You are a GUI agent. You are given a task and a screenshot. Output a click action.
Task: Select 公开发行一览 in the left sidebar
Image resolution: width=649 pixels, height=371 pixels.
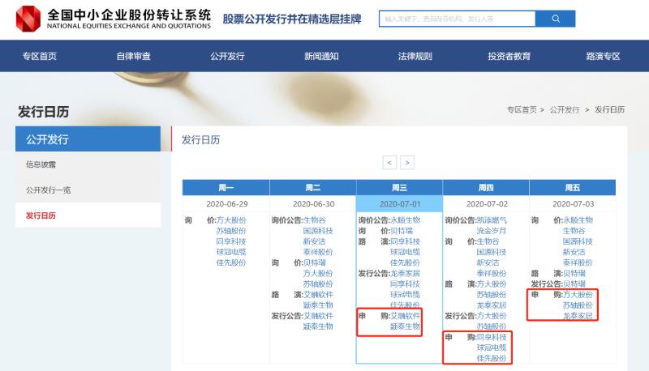[48, 190]
